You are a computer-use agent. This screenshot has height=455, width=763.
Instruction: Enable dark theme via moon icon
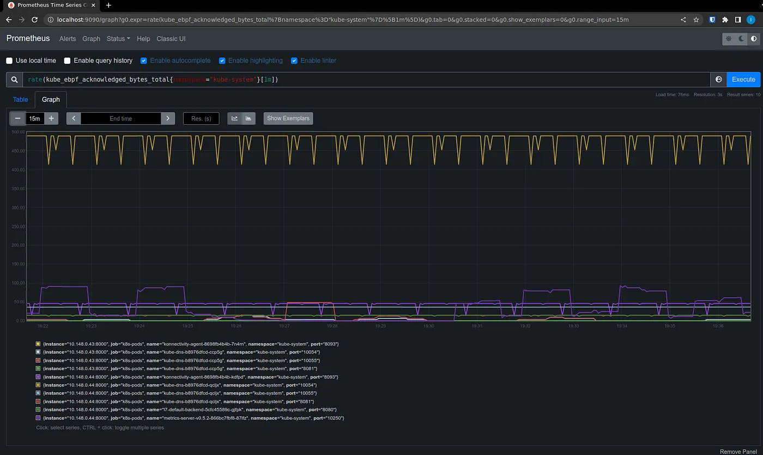click(x=741, y=39)
